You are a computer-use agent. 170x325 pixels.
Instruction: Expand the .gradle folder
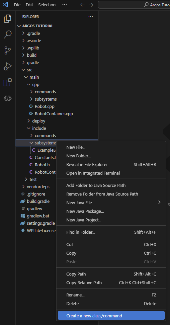pyautogui.click(x=24, y=34)
